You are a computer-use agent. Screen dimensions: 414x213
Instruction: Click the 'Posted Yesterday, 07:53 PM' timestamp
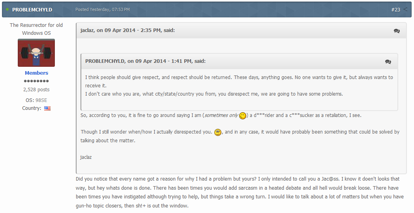(102, 9)
